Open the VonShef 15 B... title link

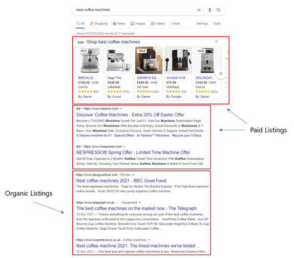pos(177,78)
